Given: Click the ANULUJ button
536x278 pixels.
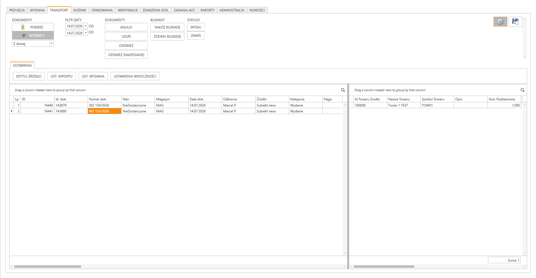Looking at the screenshot, I should [126, 27].
